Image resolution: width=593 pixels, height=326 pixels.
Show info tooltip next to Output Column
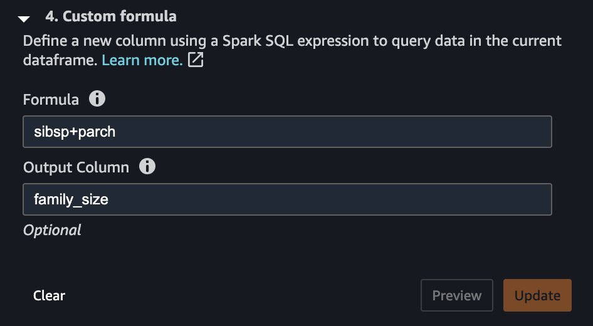147,166
